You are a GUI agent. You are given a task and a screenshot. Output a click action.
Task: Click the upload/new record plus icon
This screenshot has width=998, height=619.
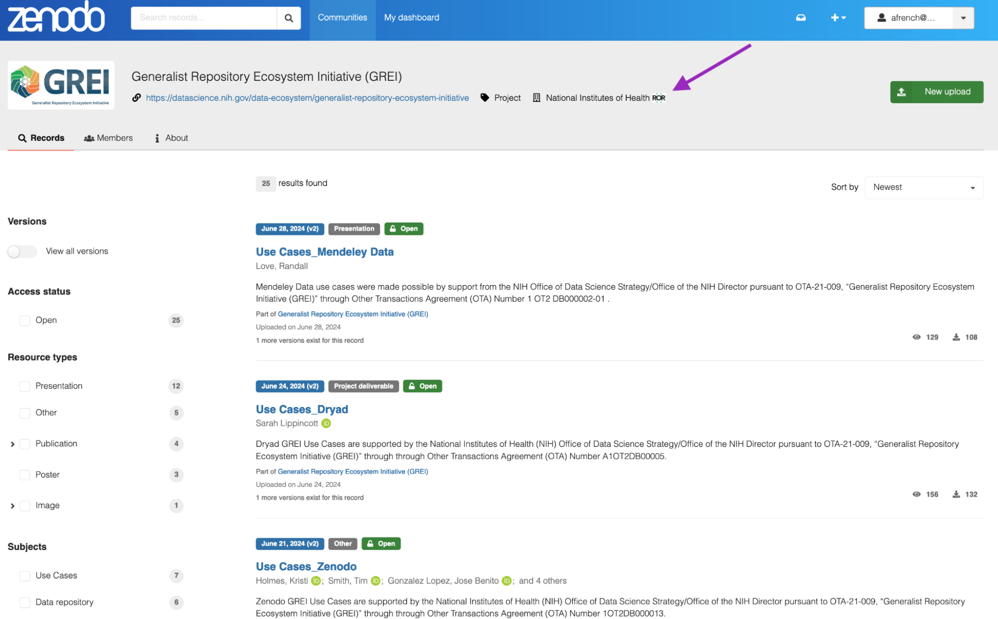[836, 18]
